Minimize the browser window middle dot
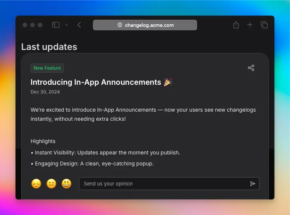290x215 pixels. click(x=32, y=25)
